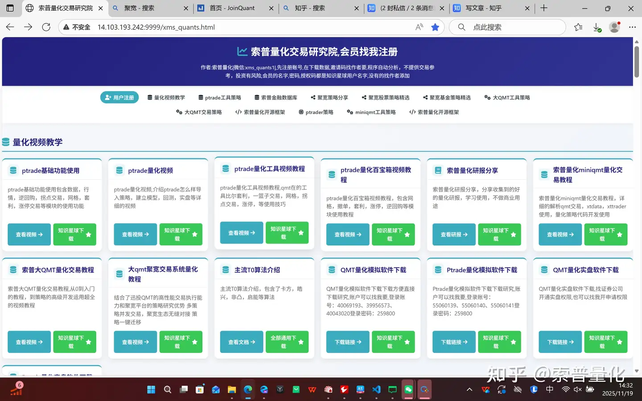The image size is (642, 401).
Task: Open File Explorer from the taskbar
Action: click(x=232, y=389)
